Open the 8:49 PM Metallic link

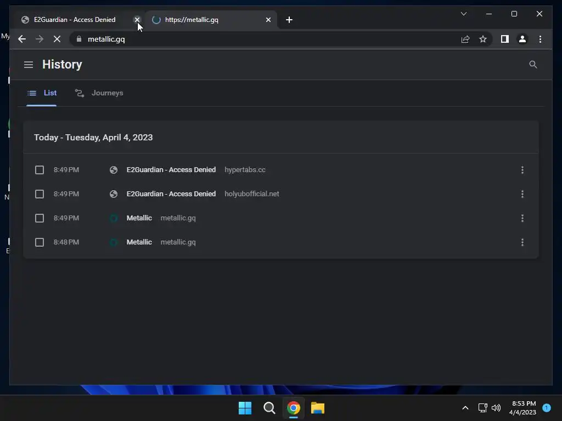pos(139,218)
